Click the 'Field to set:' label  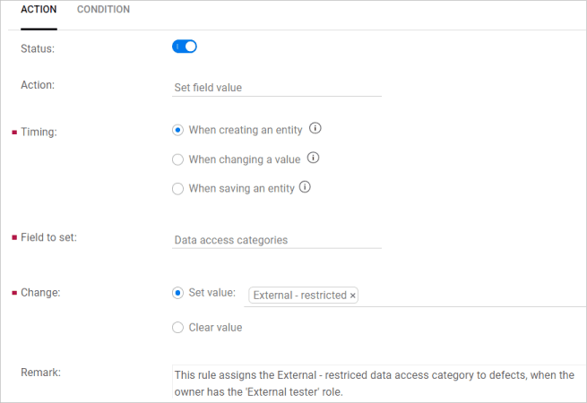point(48,237)
